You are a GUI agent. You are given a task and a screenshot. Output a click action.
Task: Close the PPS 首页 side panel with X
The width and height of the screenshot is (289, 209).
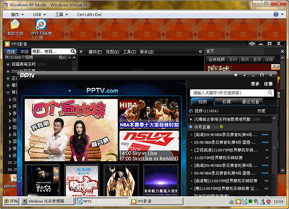coord(282,51)
